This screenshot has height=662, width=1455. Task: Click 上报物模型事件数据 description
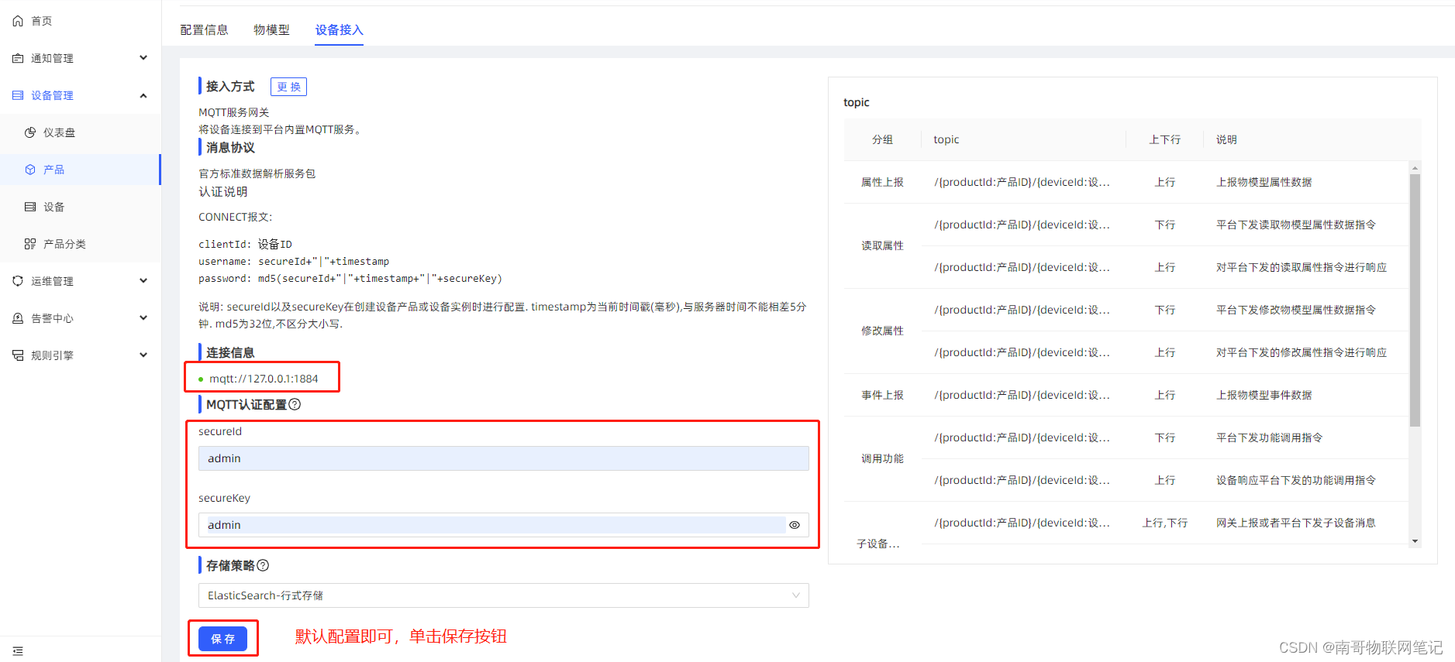[1264, 395]
